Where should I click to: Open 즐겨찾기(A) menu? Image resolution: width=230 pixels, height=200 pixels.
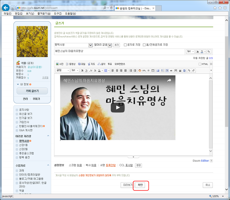44,14
